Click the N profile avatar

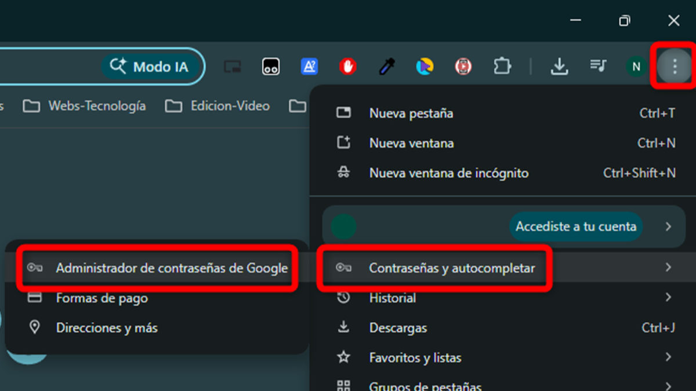(x=636, y=67)
